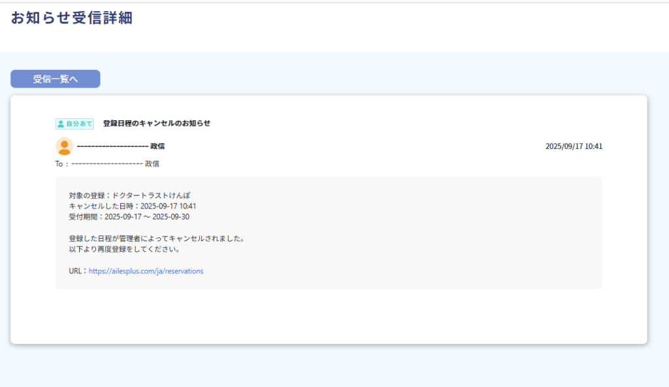Click the キャンセルした日時 line in message
The width and height of the screenshot is (669, 387).
click(132, 206)
